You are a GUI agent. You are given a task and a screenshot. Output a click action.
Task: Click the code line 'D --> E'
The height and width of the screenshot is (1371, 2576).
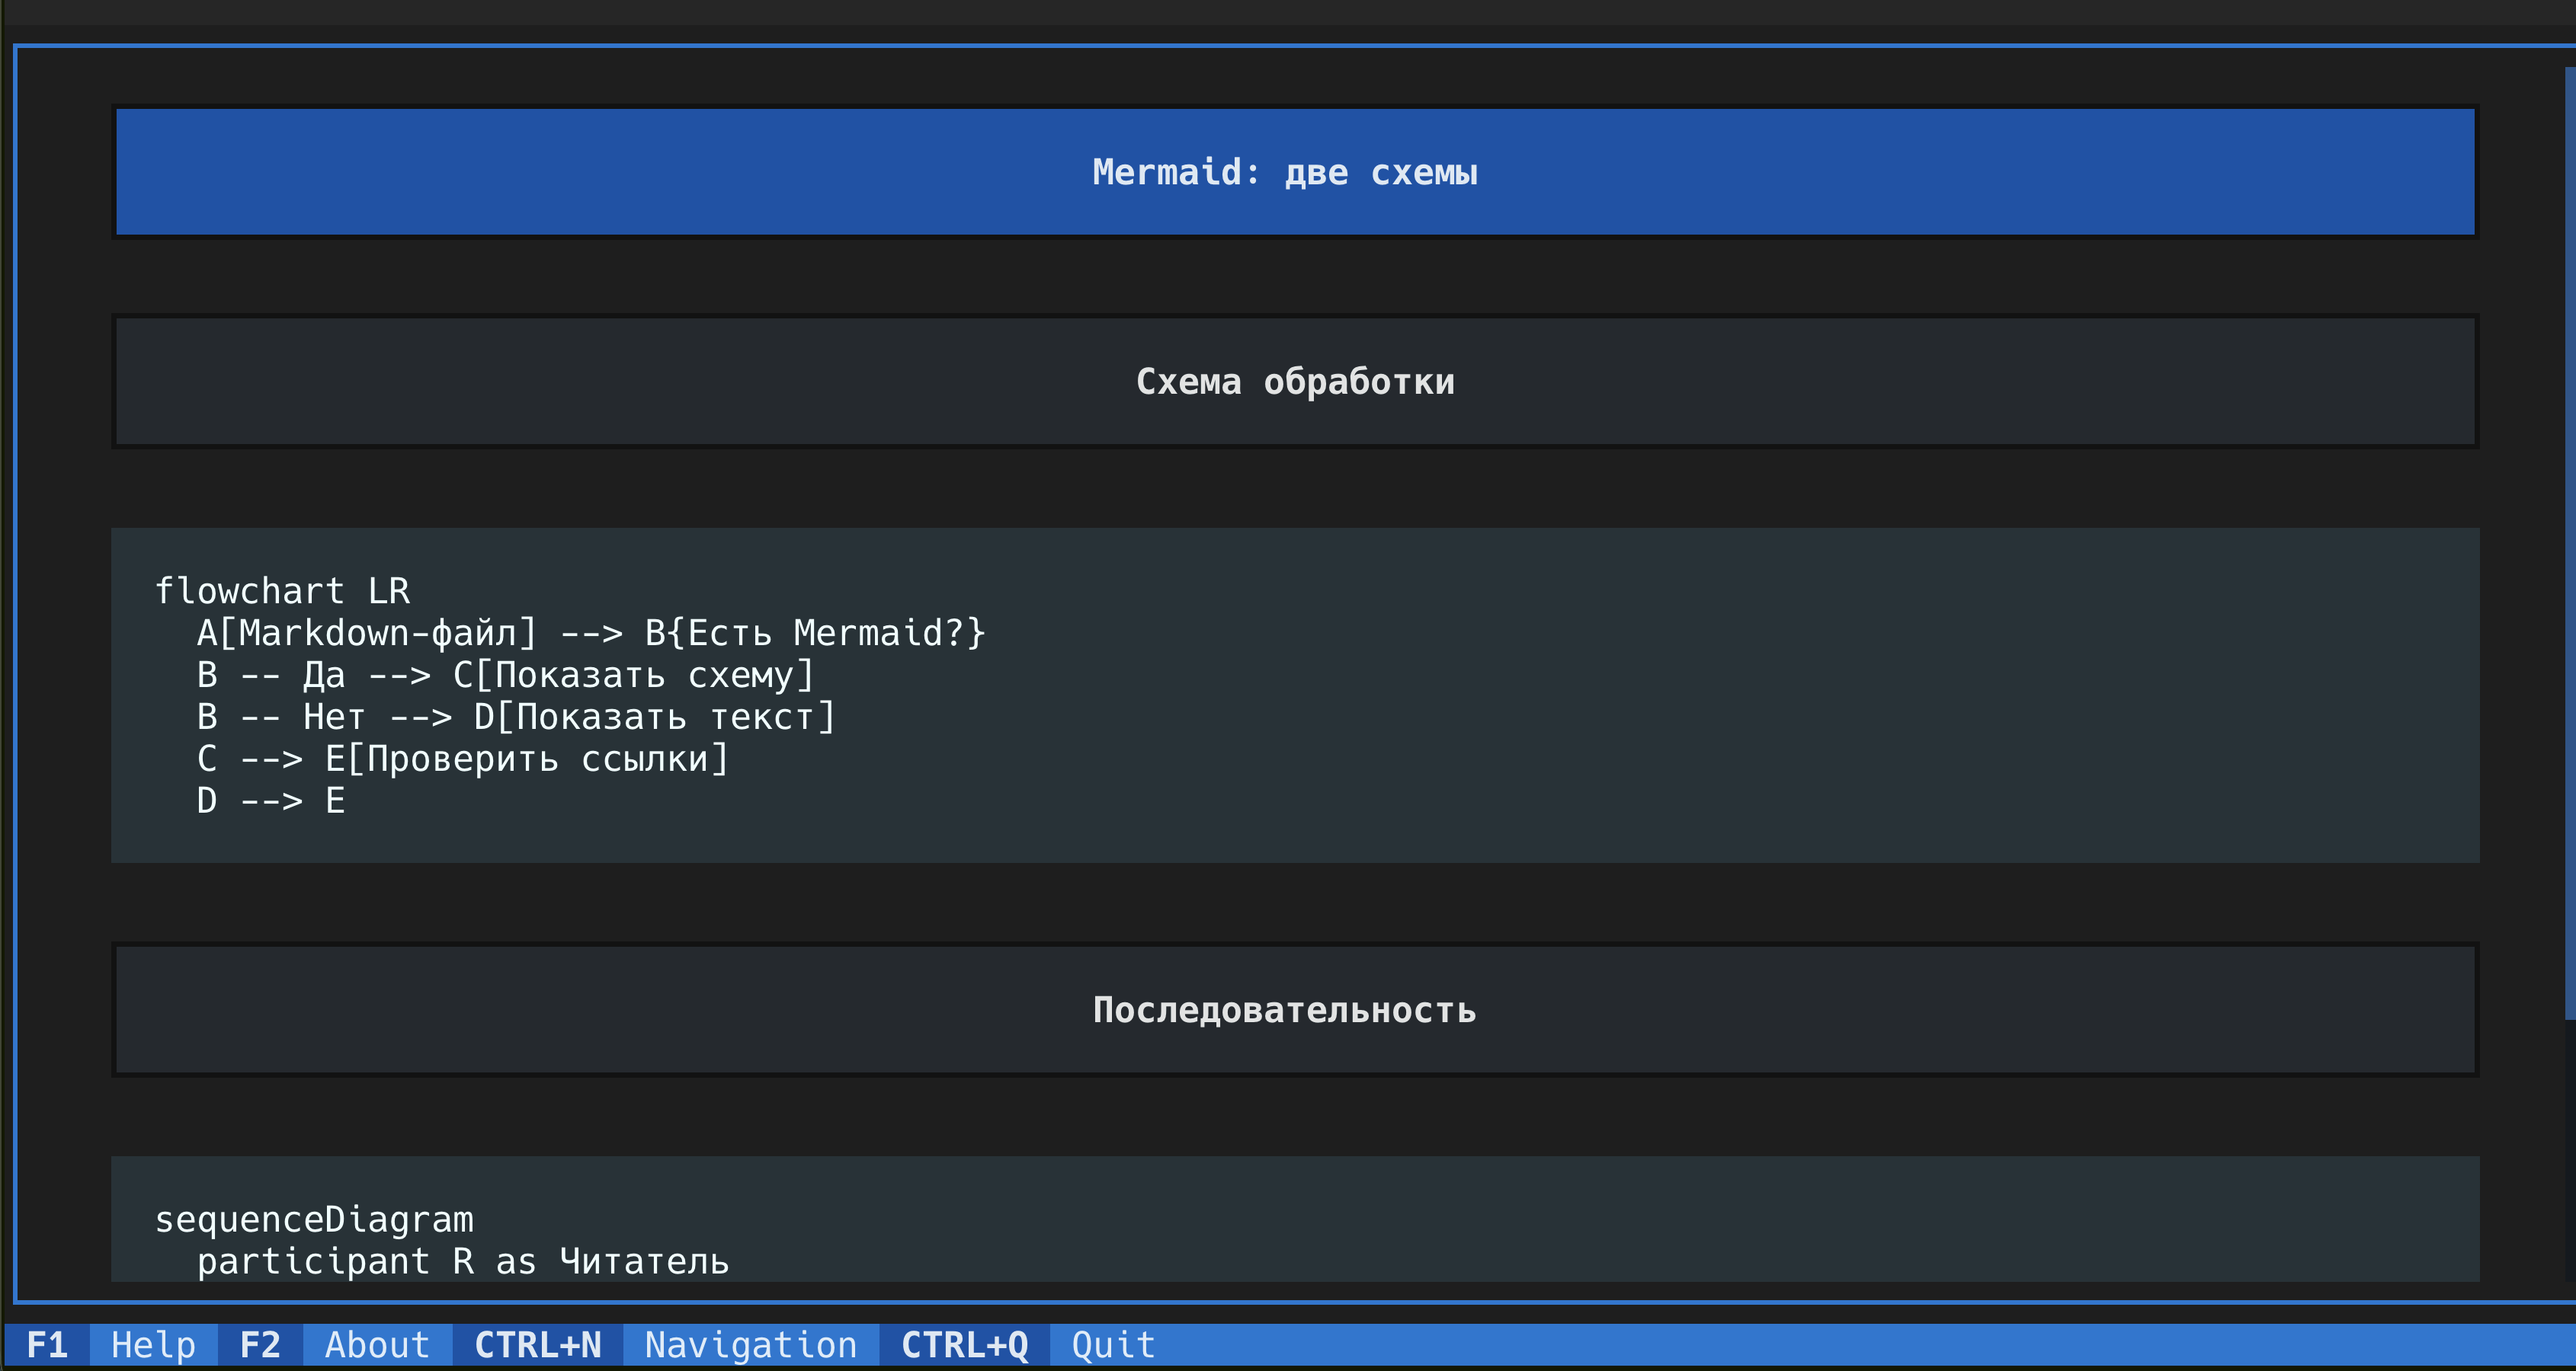tap(271, 801)
